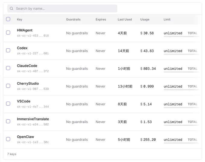Click the search magnifier icon
205x162 pixels.
click(11, 8)
